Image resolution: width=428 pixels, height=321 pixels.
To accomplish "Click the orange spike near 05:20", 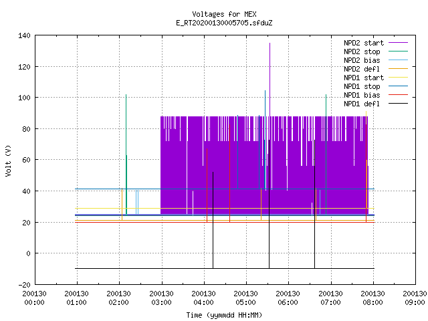I will click(x=261, y=204).
